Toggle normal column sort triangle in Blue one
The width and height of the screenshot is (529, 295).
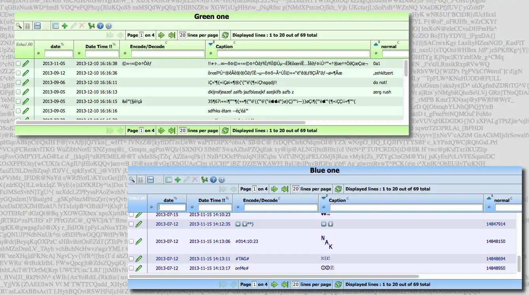489,198
